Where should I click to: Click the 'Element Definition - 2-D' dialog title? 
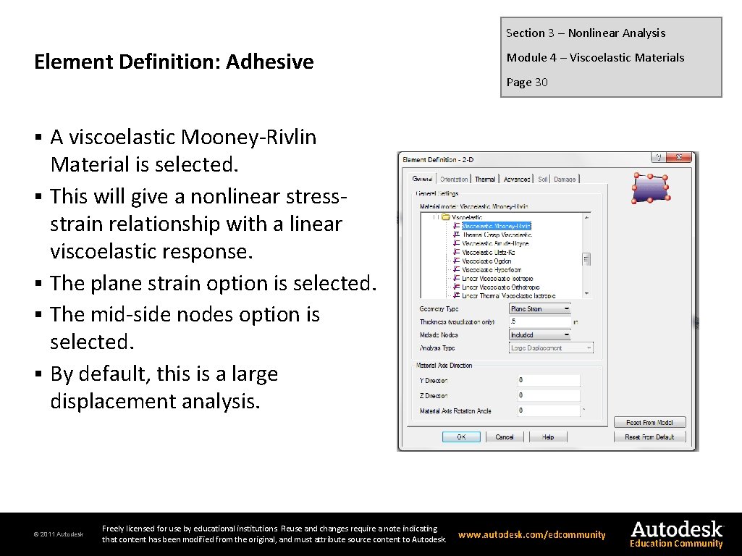click(438, 159)
